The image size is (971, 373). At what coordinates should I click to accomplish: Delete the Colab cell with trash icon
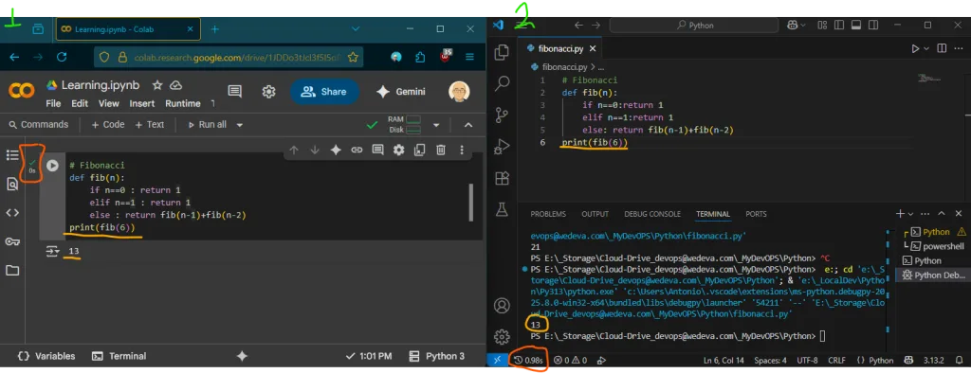[440, 150]
